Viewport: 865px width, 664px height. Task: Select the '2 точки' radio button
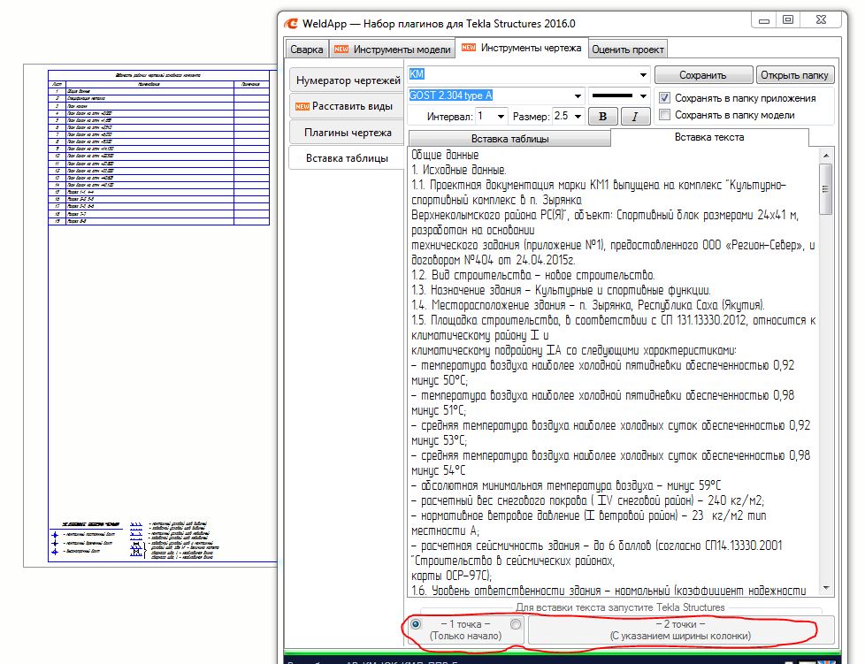[516, 625]
